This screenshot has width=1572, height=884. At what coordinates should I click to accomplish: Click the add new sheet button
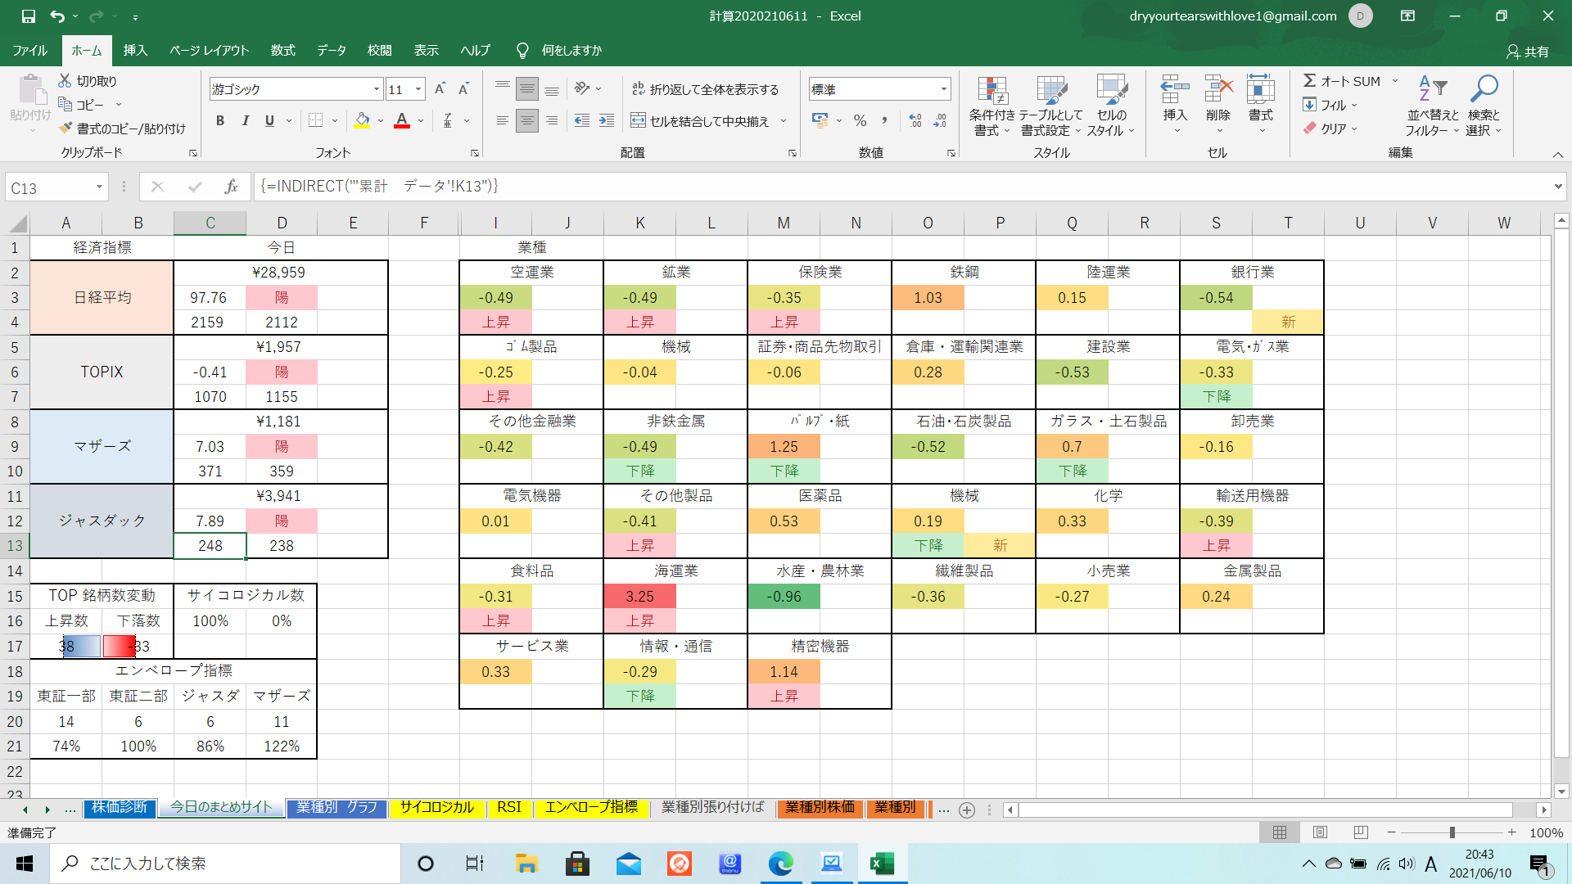(x=967, y=810)
